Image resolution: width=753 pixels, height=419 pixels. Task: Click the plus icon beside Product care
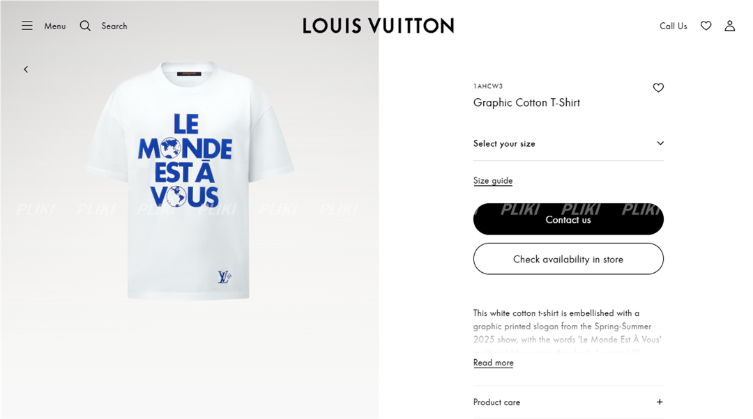click(x=660, y=402)
